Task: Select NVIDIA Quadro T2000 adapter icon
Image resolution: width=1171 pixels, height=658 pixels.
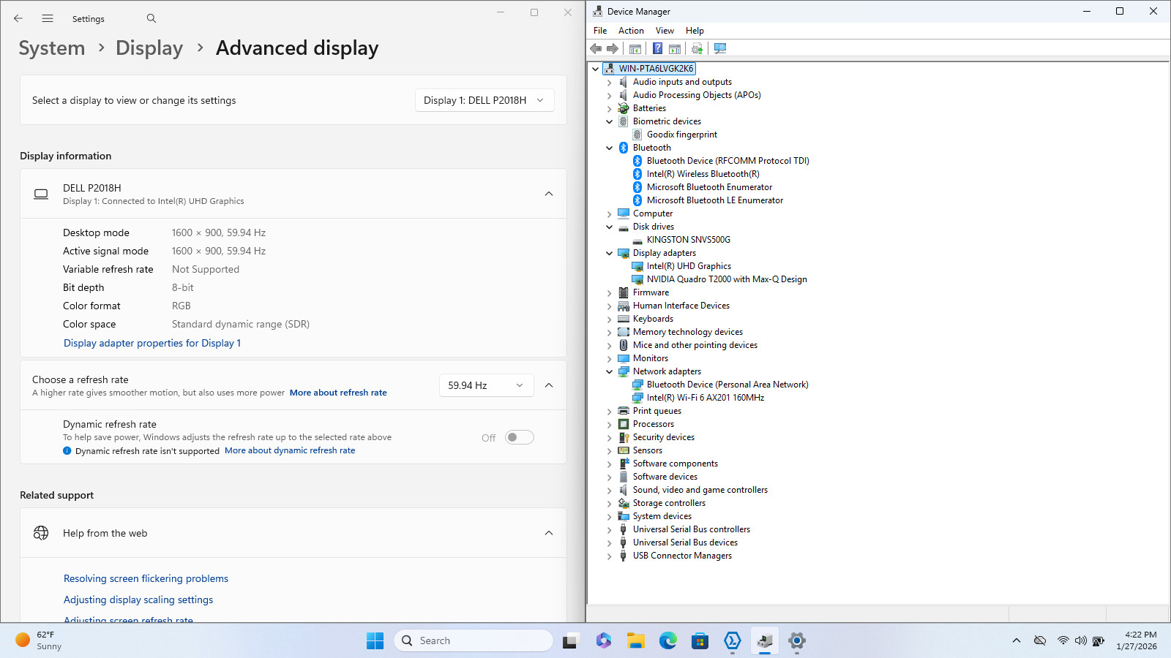Action: point(637,279)
